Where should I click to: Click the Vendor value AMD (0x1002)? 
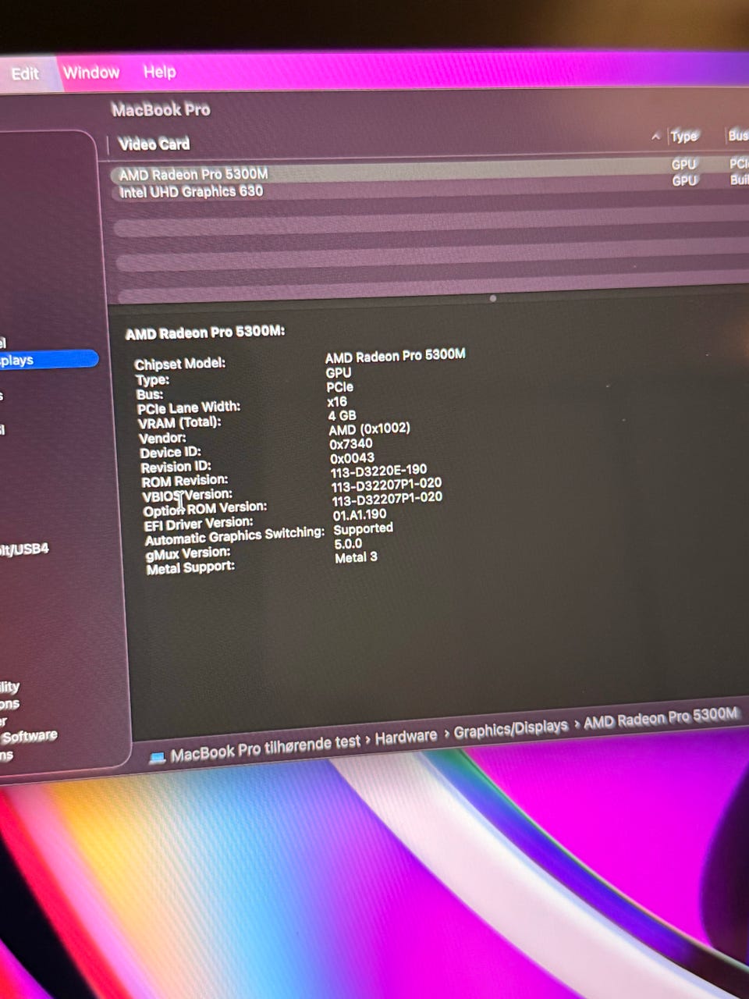[x=369, y=428]
